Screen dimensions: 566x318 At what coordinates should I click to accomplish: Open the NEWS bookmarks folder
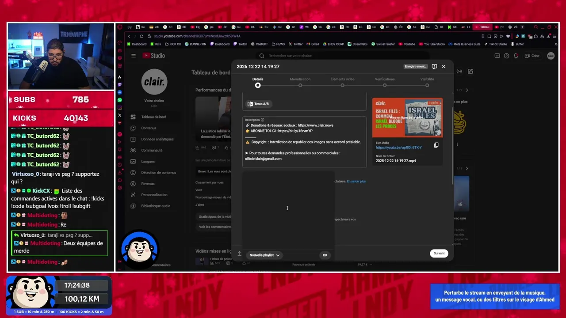point(278,44)
